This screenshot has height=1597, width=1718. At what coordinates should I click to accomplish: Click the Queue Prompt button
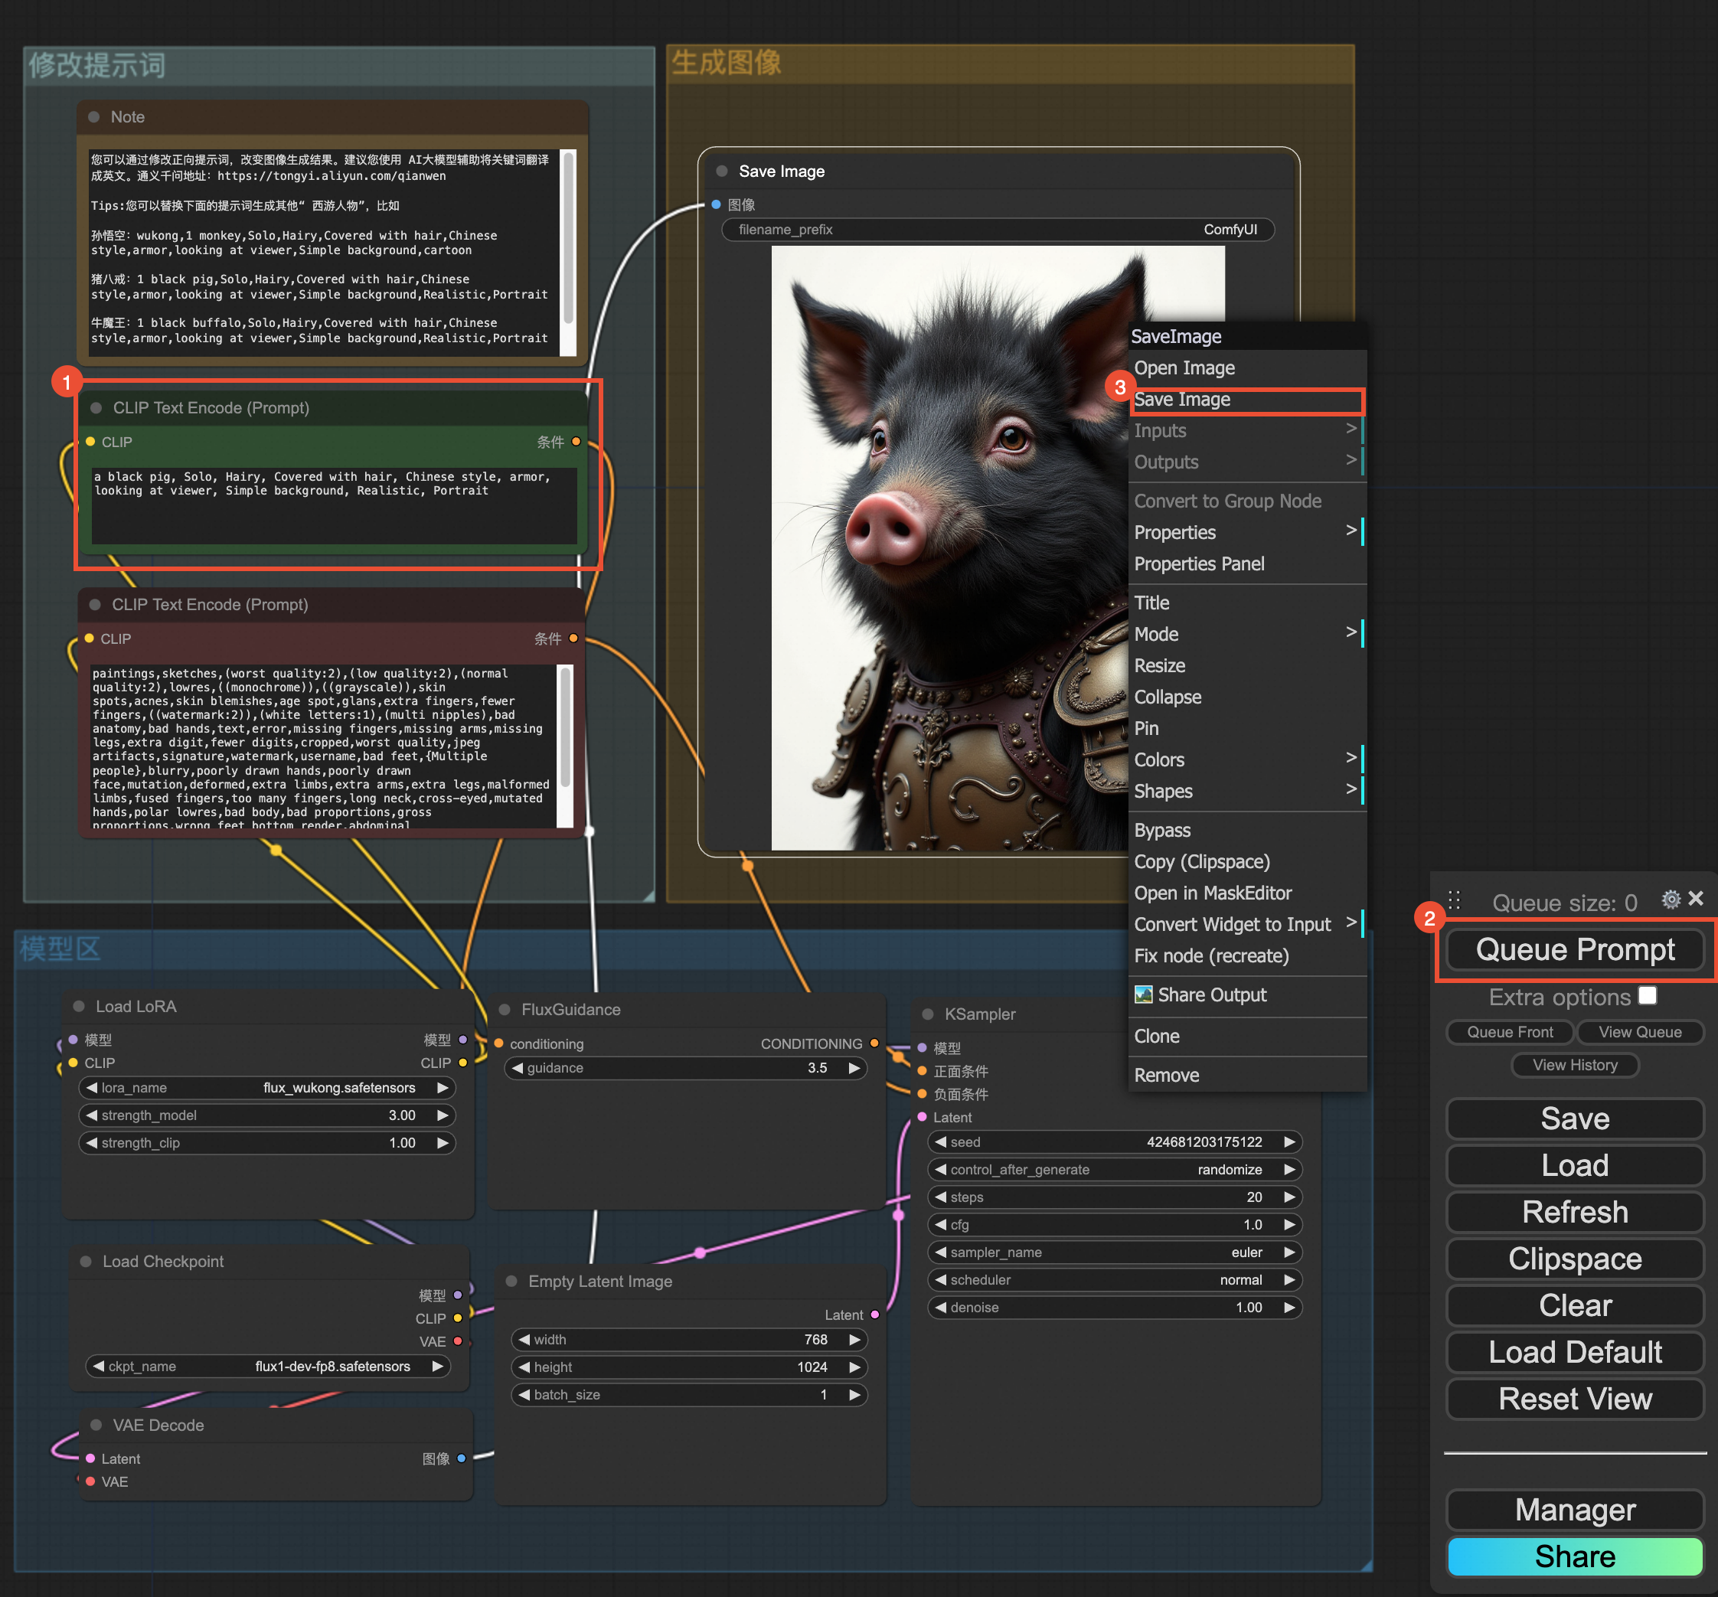[1575, 949]
